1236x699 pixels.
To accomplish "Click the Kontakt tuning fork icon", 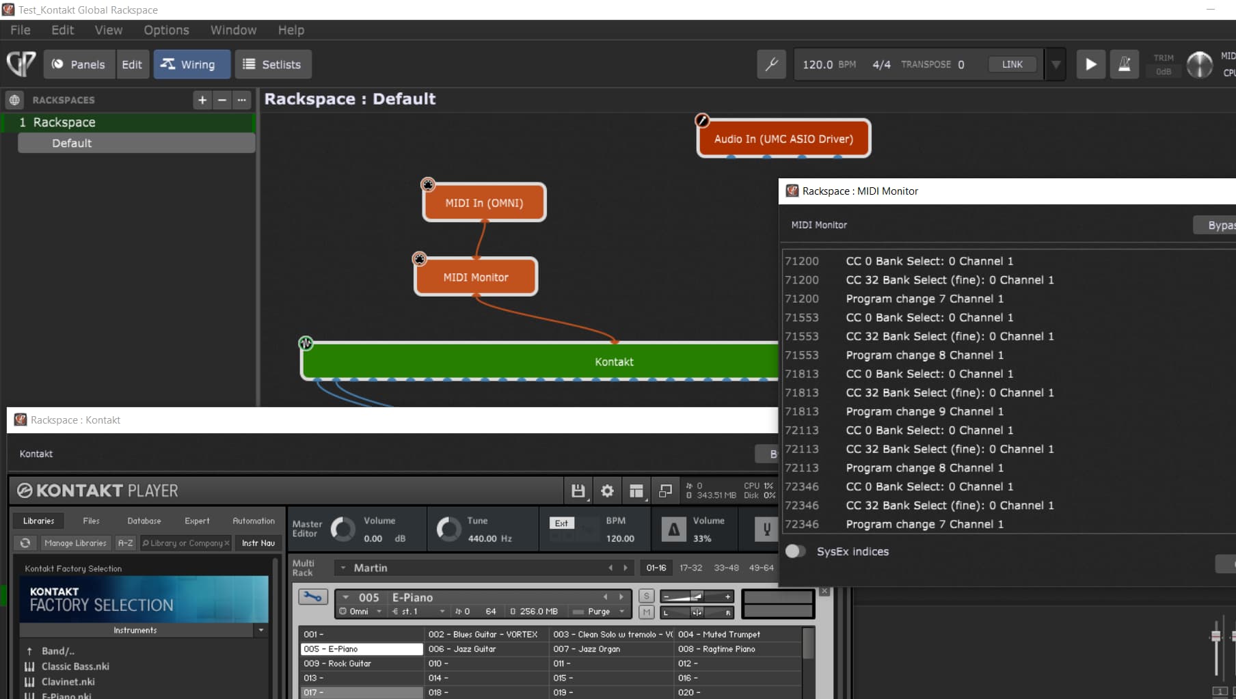I will [766, 529].
